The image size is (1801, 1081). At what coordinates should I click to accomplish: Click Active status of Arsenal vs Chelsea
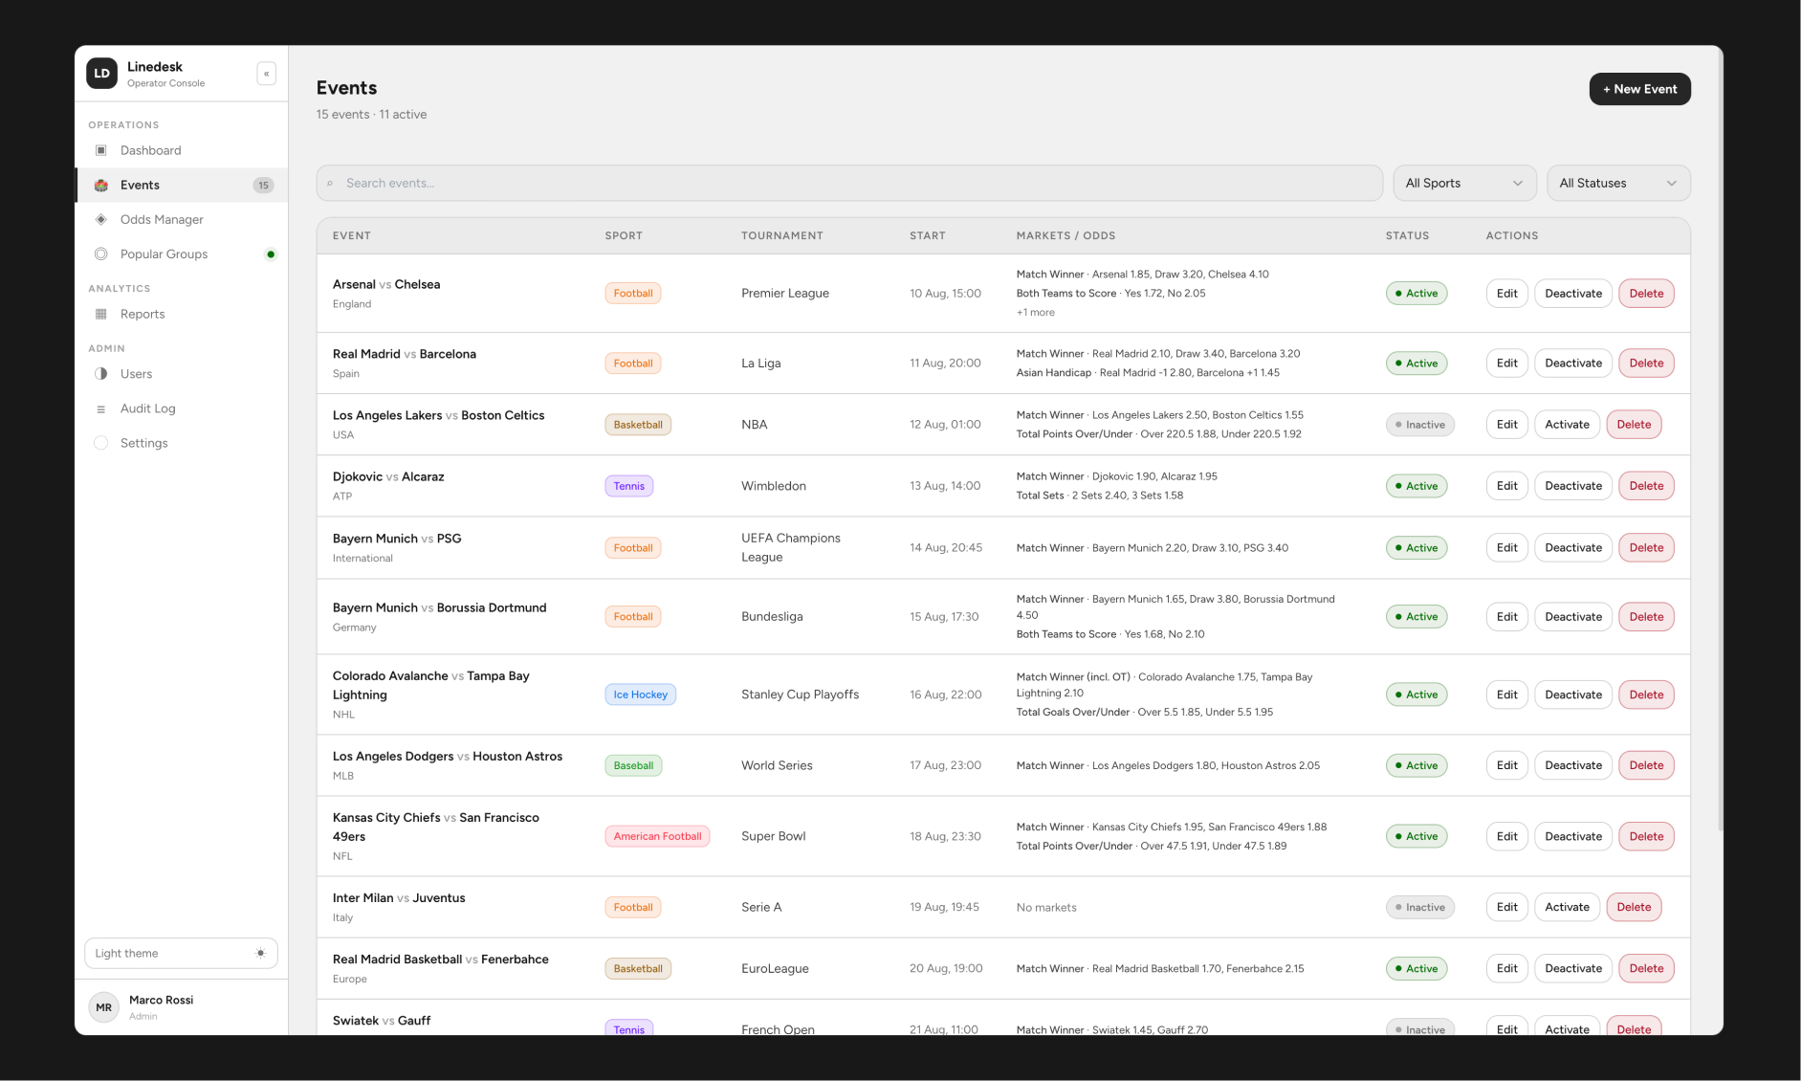point(1416,294)
